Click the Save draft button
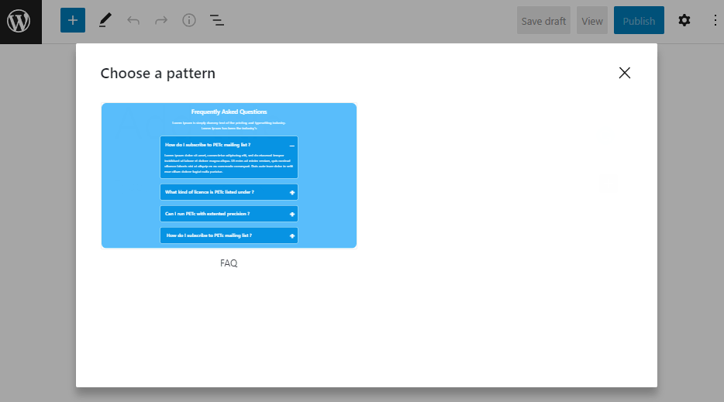Image resolution: width=724 pixels, height=402 pixels. (x=543, y=21)
